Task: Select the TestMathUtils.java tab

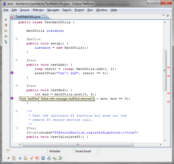Action: 28,17
